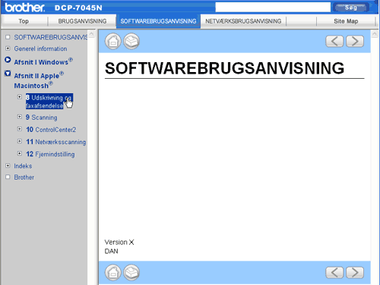Expand the 9 Scanning tree node
The height and width of the screenshot is (285, 380).
point(20,117)
